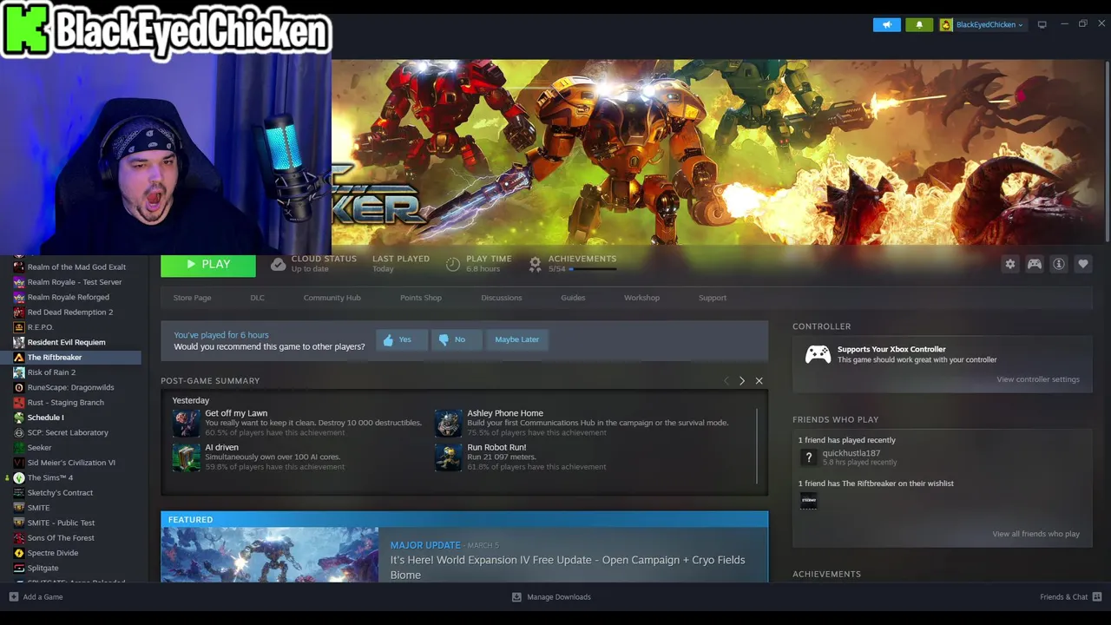Open the DLC tab
This screenshot has width=1111, height=625.
[x=257, y=298]
